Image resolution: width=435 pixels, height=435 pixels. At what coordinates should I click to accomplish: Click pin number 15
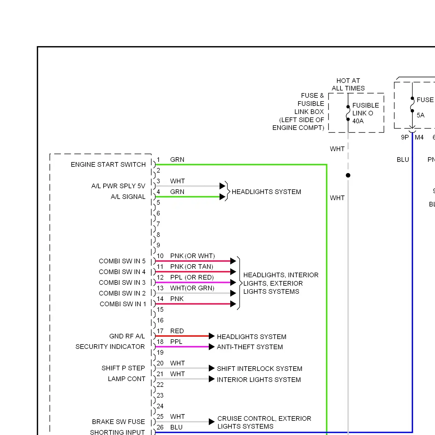[160, 310]
